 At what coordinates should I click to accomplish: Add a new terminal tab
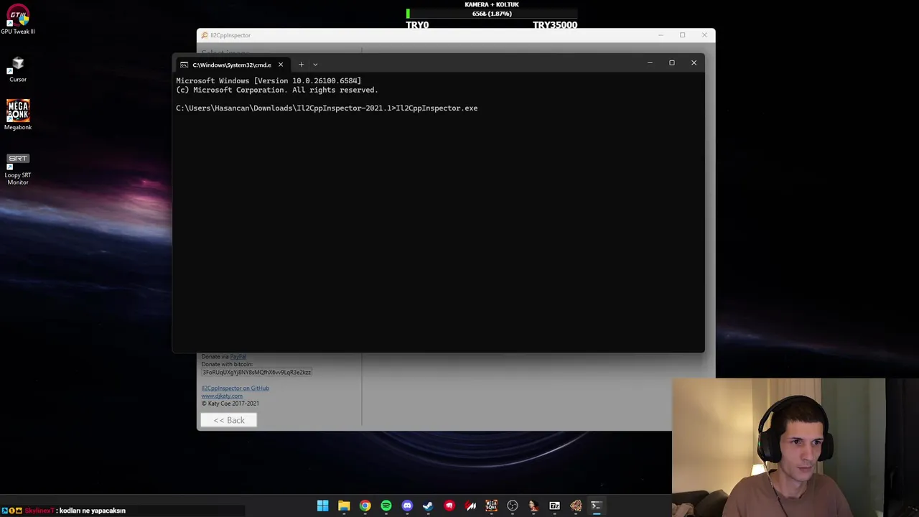[x=301, y=65]
